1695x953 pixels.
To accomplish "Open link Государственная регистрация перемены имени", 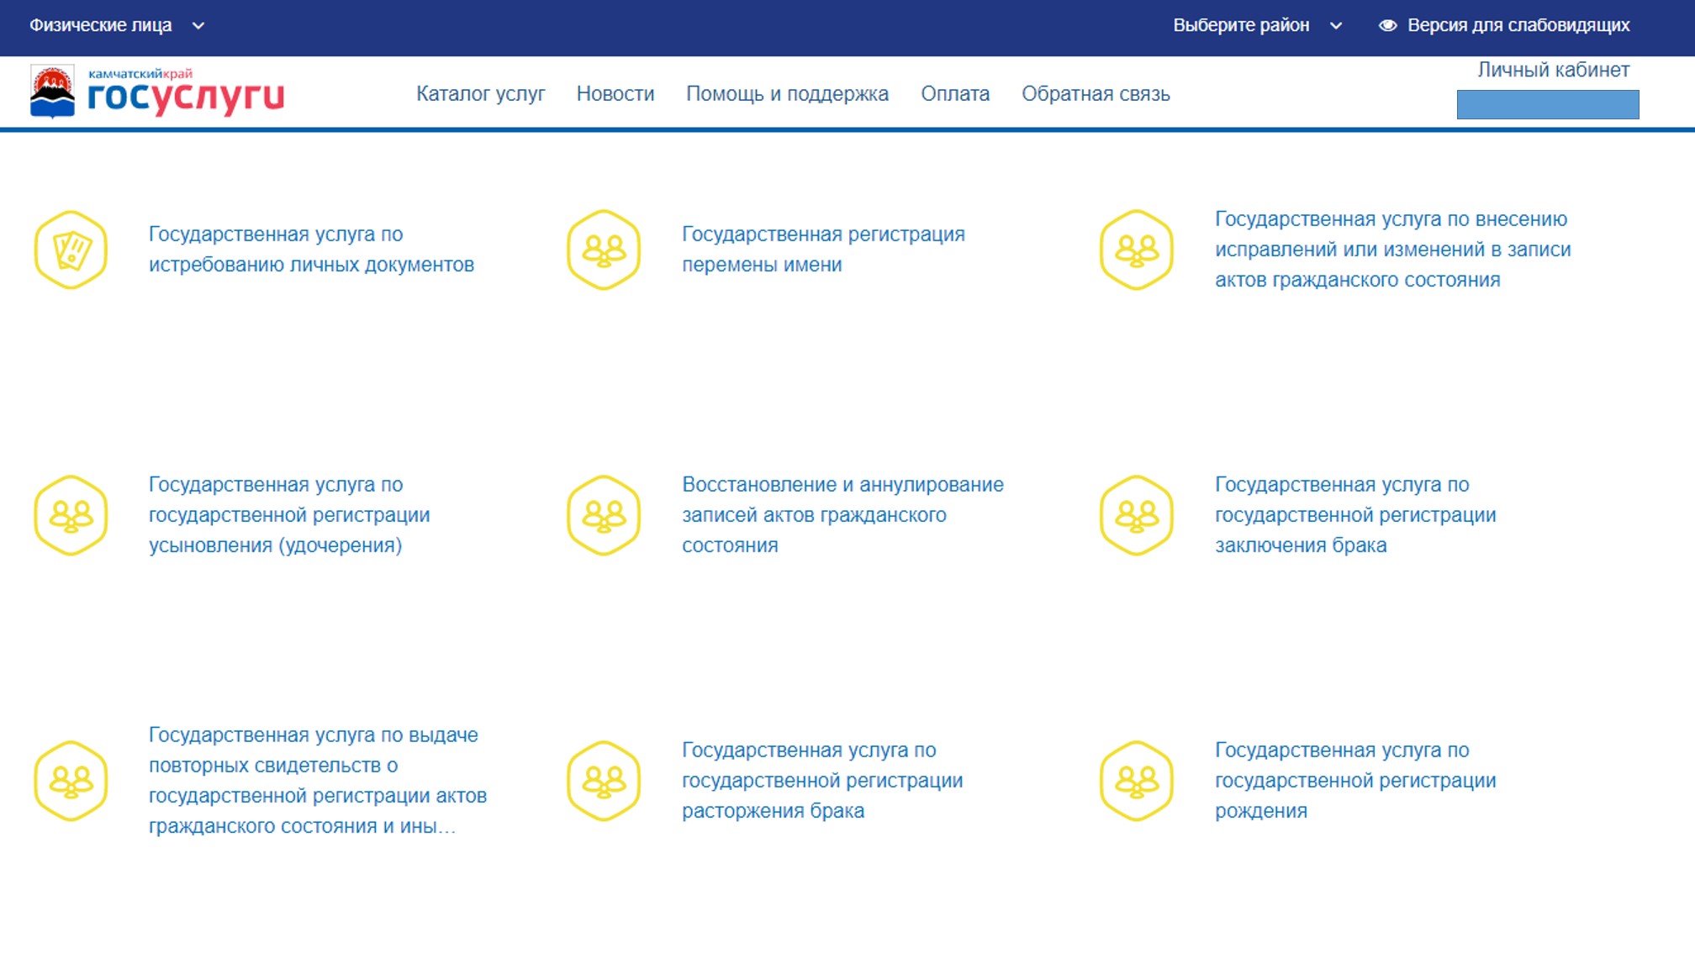I will click(822, 249).
